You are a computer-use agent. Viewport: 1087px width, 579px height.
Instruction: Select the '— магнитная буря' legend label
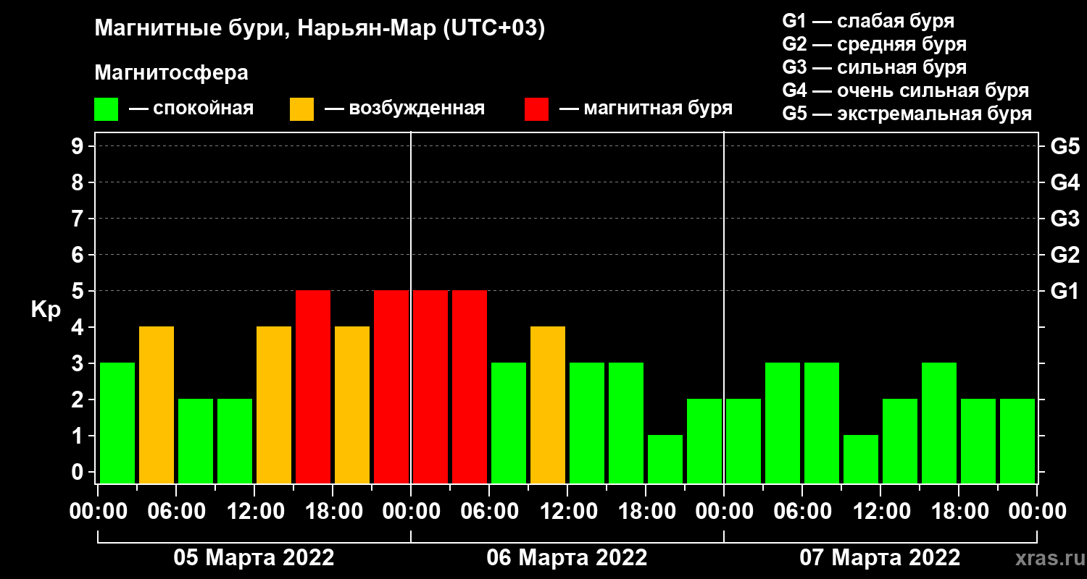pyautogui.click(x=646, y=109)
